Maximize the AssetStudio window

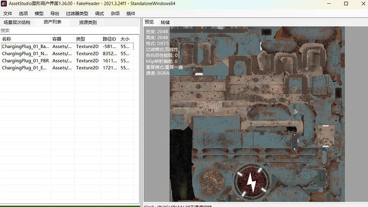click(346, 4)
